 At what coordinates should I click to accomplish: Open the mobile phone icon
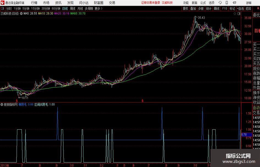[227, 3]
